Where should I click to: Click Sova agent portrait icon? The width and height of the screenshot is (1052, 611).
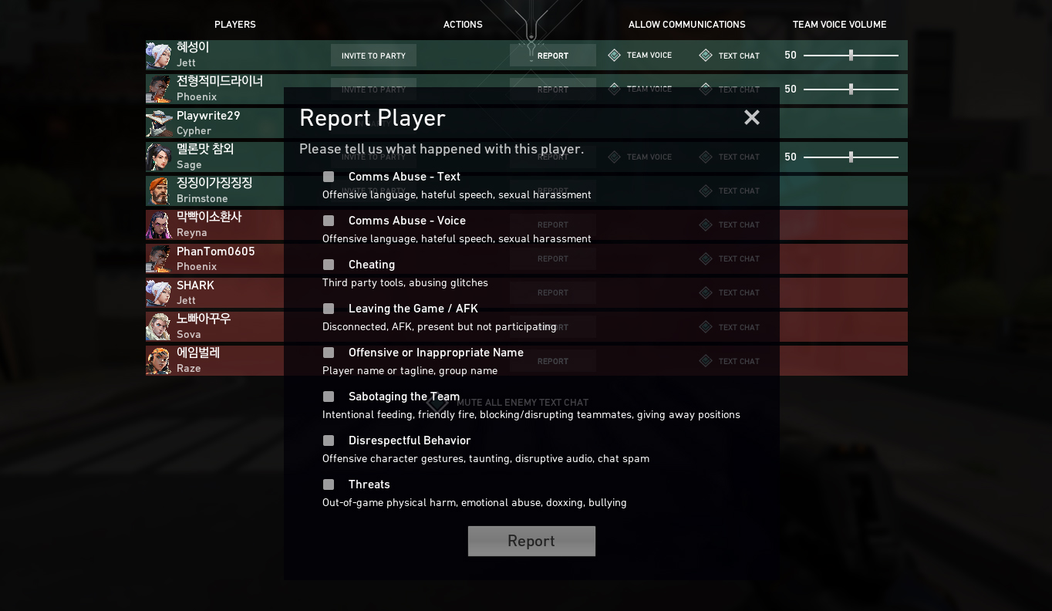pyautogui.click(x=159, y=327)
